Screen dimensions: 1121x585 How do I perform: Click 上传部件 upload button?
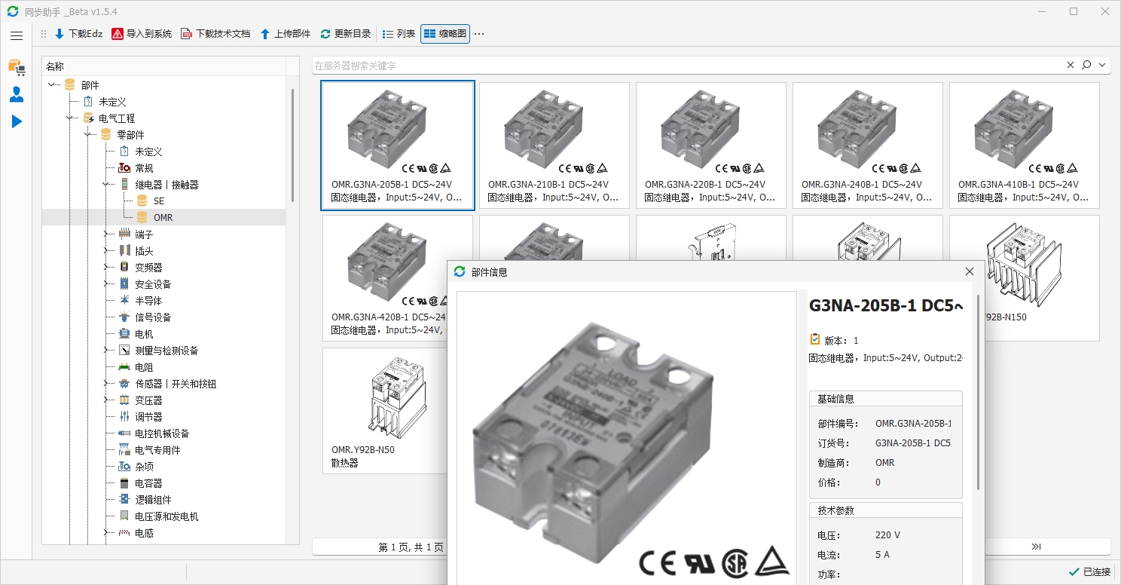coord(286,34)
